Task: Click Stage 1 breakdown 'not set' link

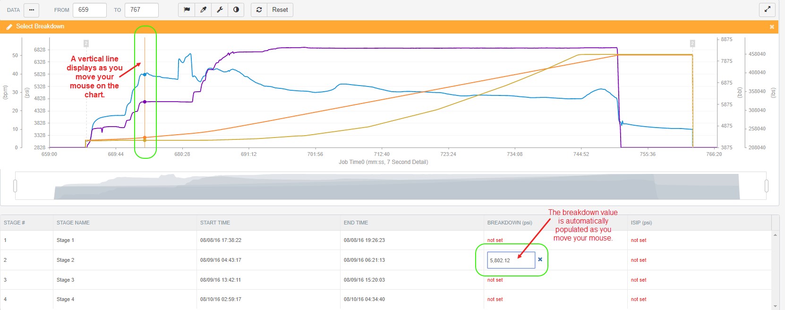Action: point(495,240)
